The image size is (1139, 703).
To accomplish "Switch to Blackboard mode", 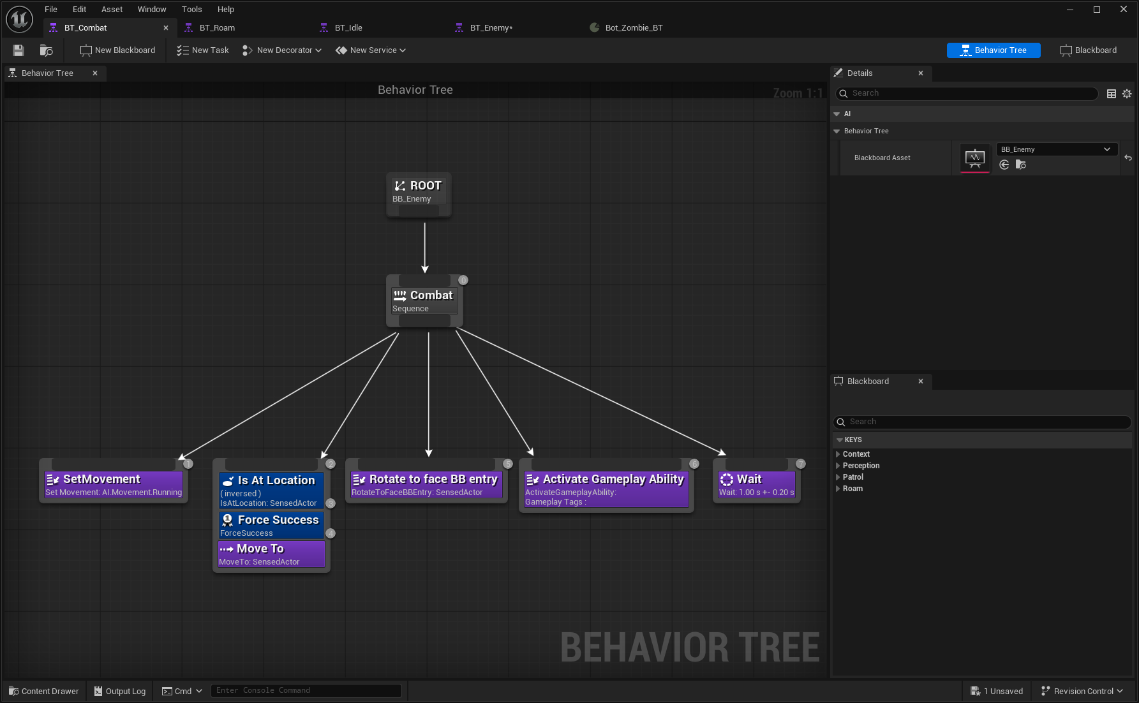I will coord(1089,50).
